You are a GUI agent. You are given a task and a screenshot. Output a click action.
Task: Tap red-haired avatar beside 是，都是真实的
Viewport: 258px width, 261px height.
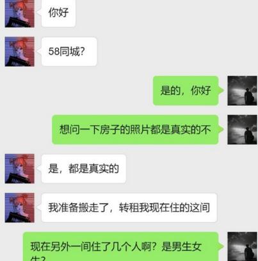coord(20,169)
